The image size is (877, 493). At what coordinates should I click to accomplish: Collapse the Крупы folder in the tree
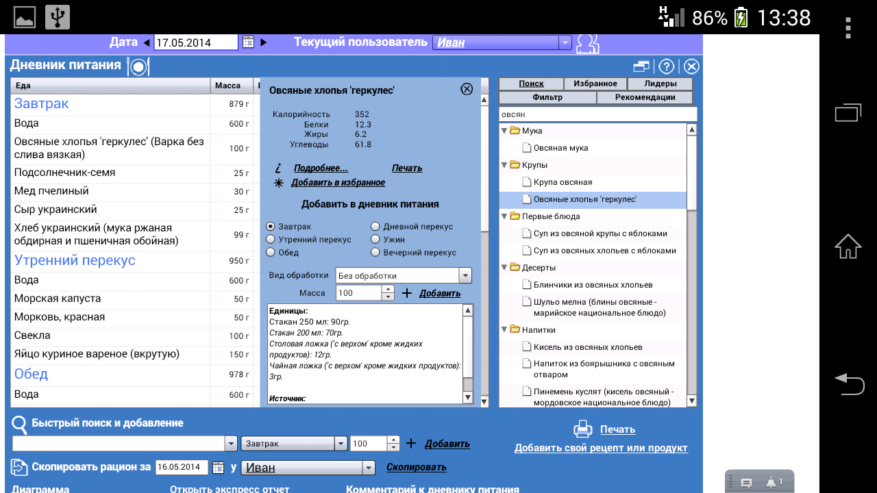coord(505,165)
